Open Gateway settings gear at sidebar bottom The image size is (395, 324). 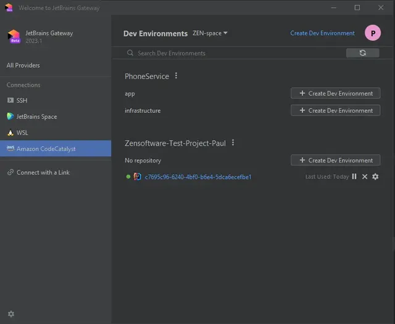(11, 314)
